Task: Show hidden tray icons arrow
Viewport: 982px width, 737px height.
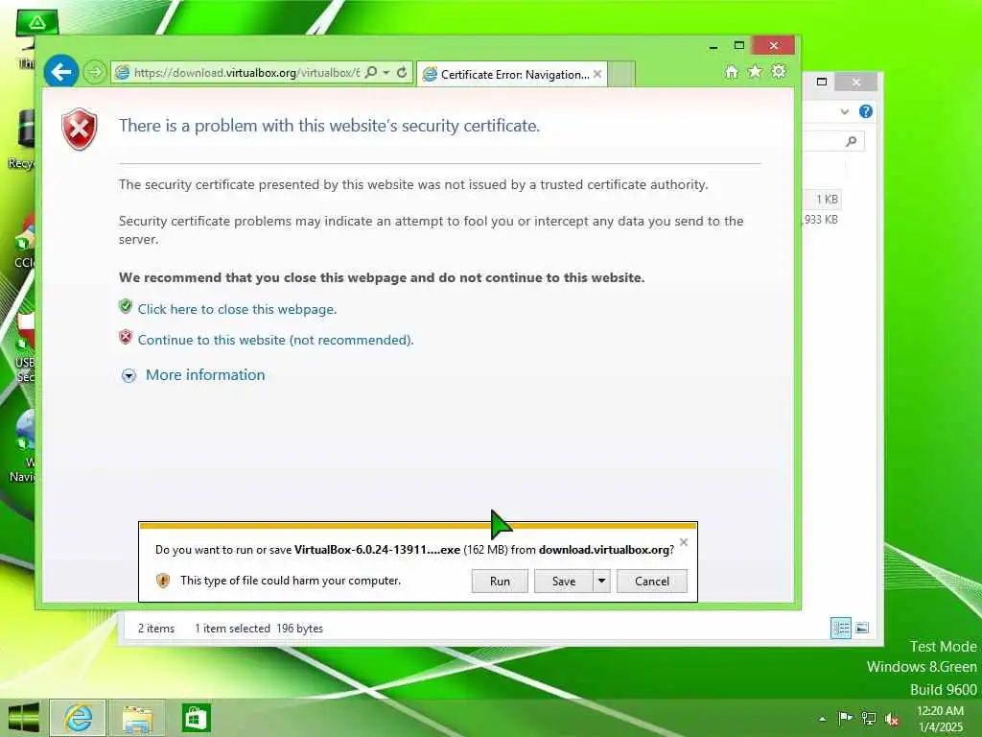Action: [x=822, y=719]
